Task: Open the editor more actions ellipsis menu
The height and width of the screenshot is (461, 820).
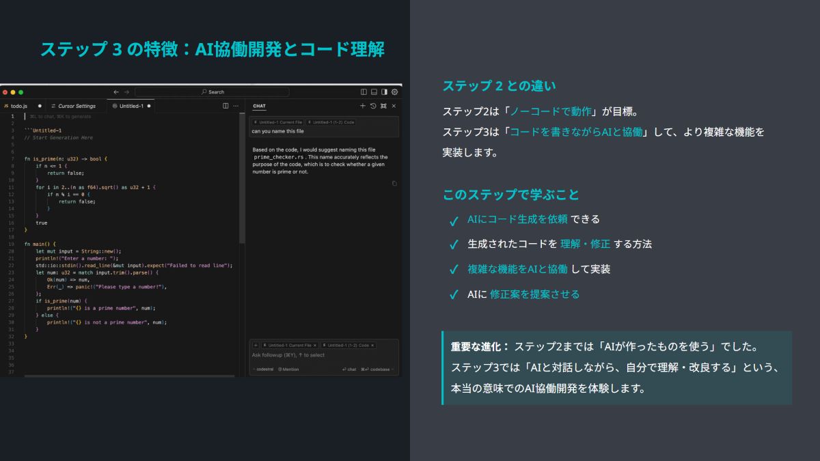Action: tap(236, 106)
